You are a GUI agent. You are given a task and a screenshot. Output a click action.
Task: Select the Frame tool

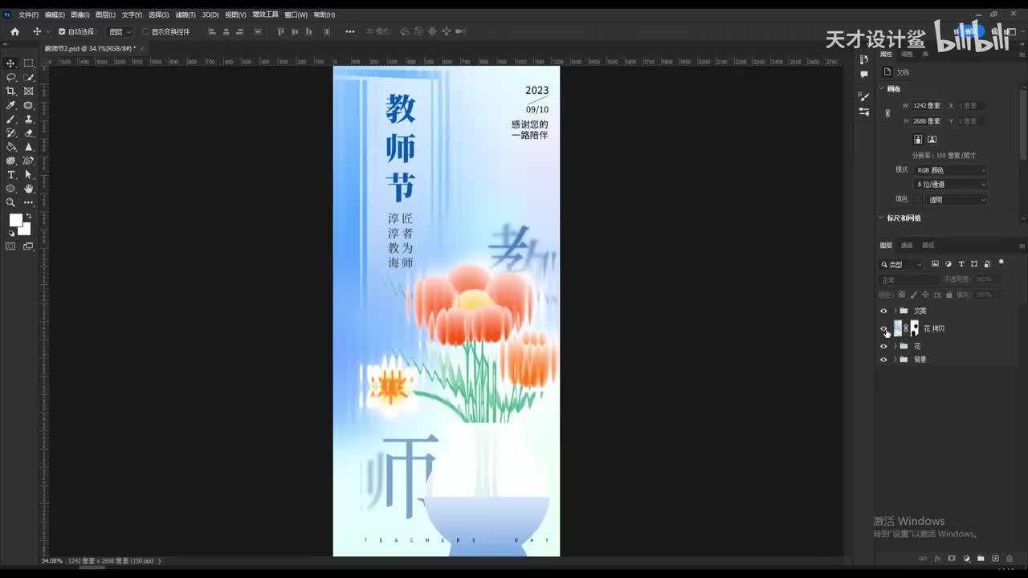coord(29,91)
